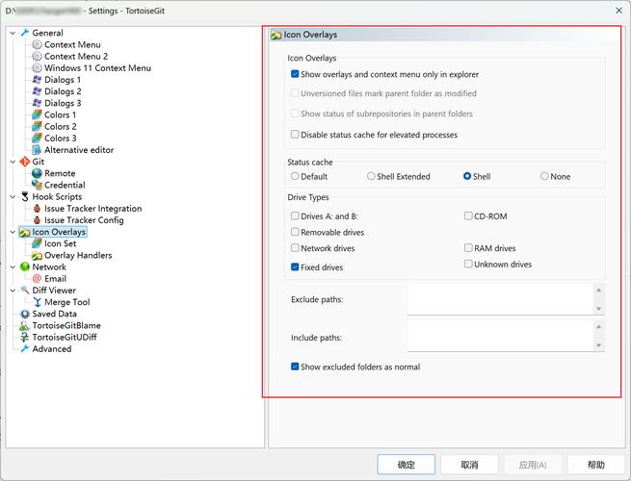Click the Colors 3 palette icon
This screenshot has height=481, width=631.
point(37,139)
